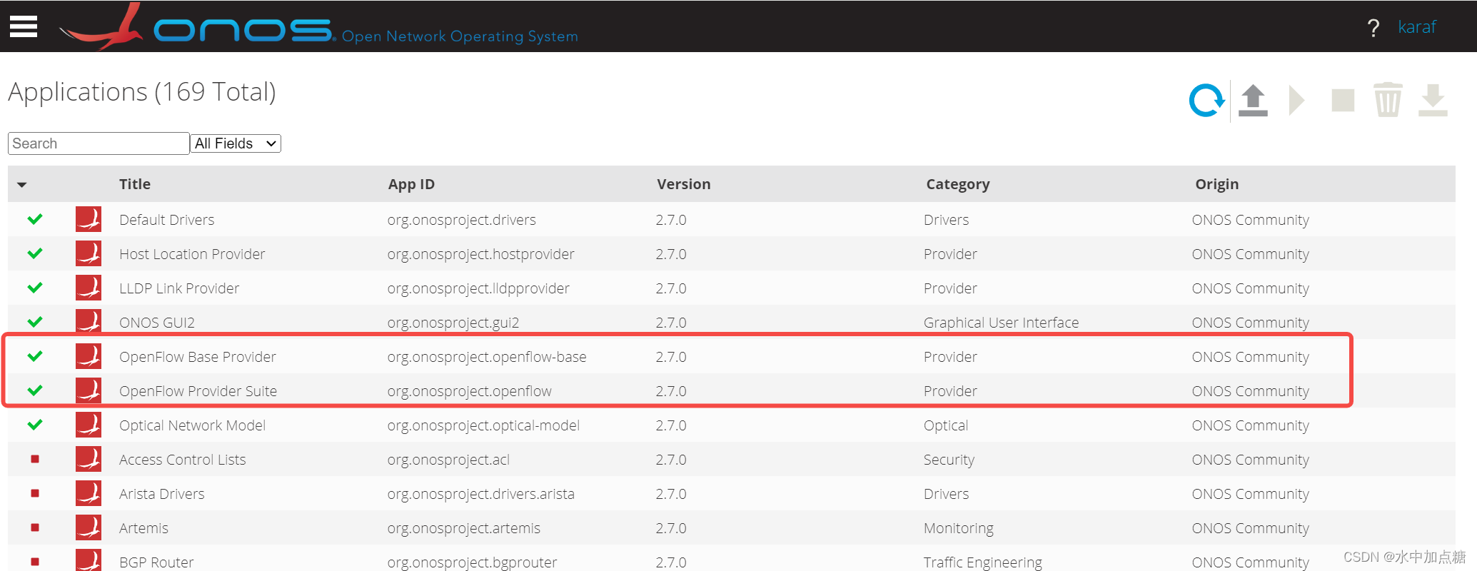Sort table by Category column
Image resolution: width=1477 pixels, height=571 pixels.
[958, 184]
